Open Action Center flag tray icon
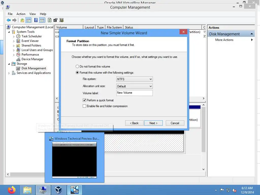 tap(222, 190)
